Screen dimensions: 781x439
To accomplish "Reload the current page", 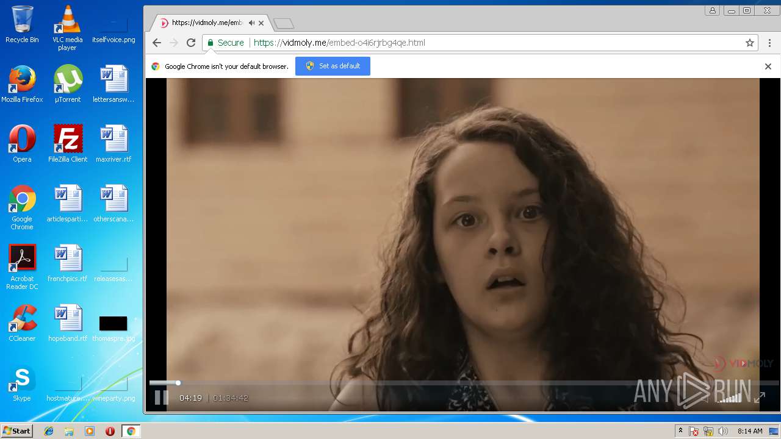I will pos(191,43).
